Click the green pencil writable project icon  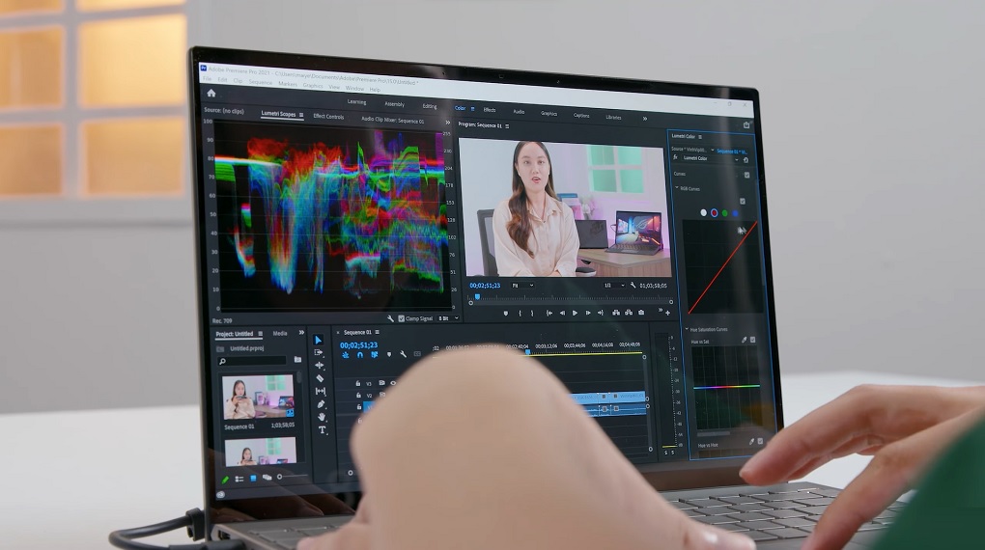tap(226, 480)
